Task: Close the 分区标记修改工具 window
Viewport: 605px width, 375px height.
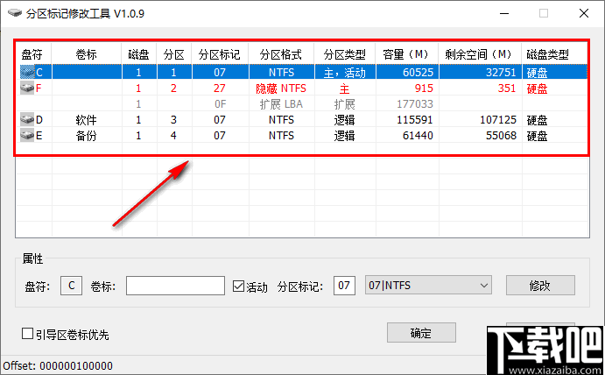Action: (x=584, y=13)
